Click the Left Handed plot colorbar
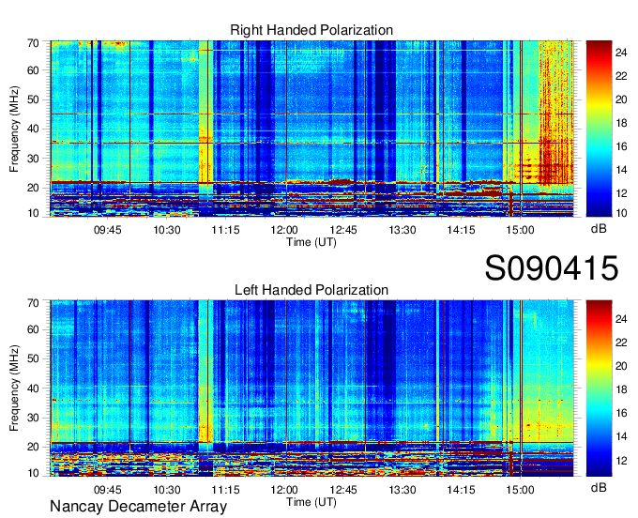Screen dimensions: 638x518 599,388
